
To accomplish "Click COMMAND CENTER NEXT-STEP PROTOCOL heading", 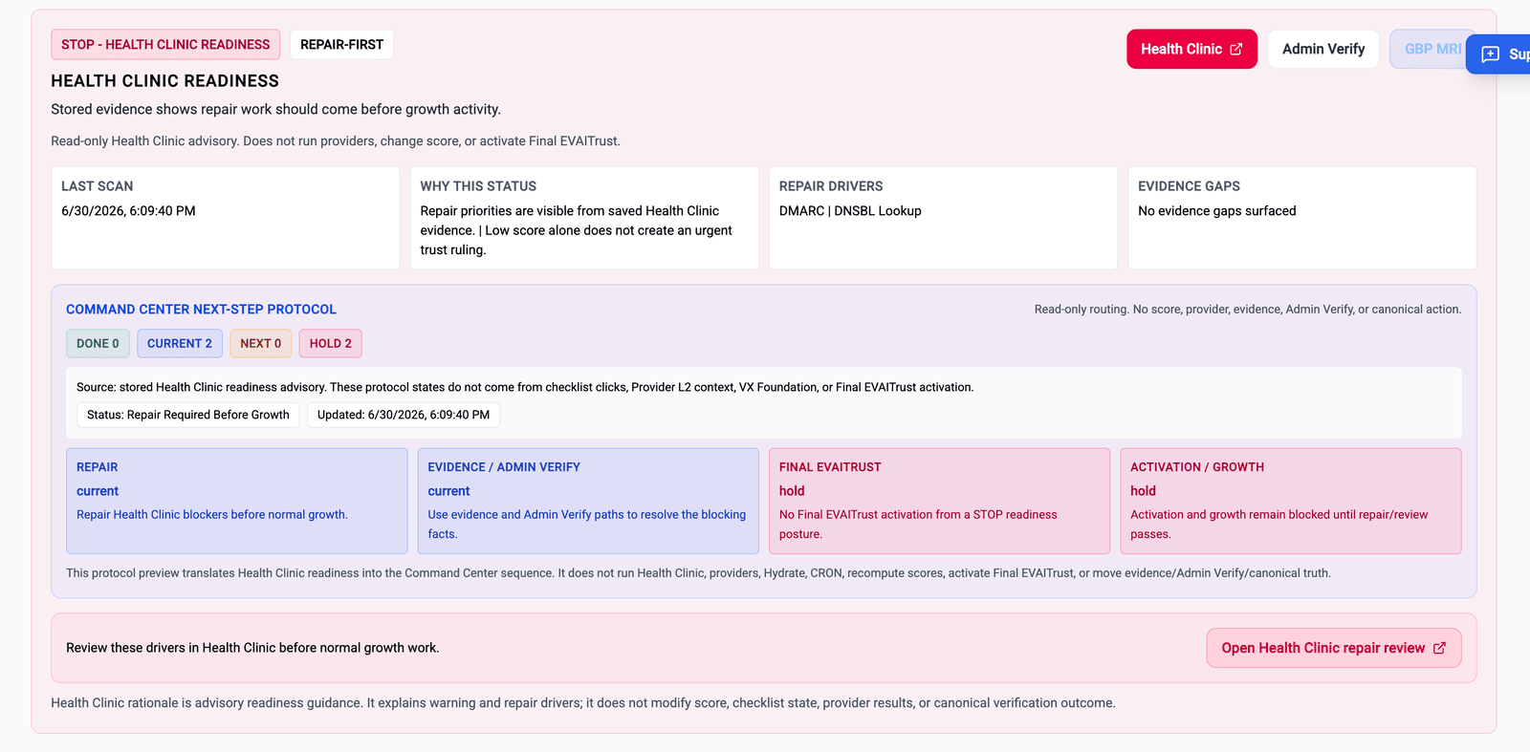I will [x=201, y=310].
